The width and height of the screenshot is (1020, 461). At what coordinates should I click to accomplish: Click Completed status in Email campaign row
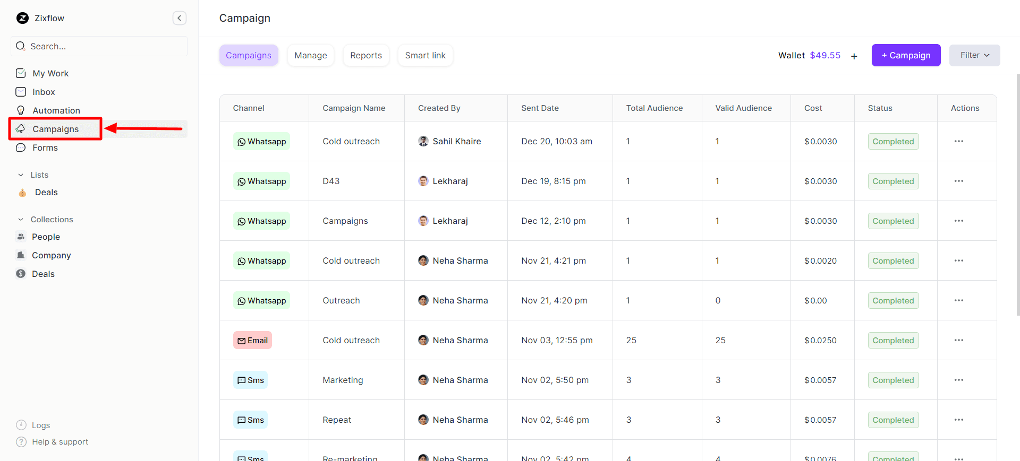tap(893, 340)
